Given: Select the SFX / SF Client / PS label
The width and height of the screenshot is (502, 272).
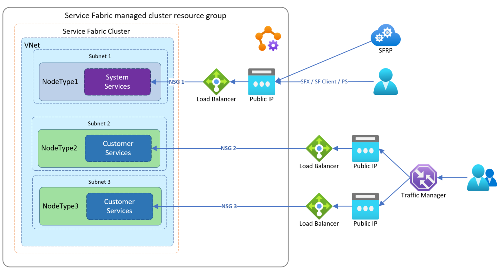Looking at the screenshot, I should pyautogui.click(x=324, y=81).
